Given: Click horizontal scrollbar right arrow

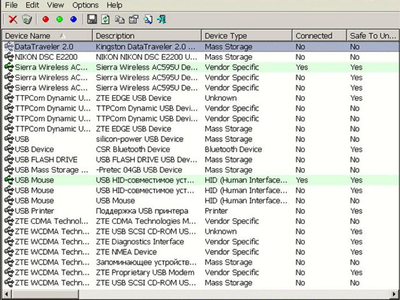Looking at the screenshot, I should coord(394,294).
